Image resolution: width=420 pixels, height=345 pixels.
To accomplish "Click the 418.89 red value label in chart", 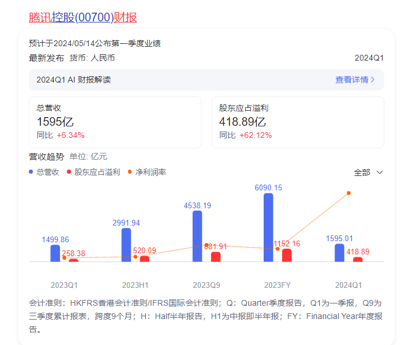I will 358,252.
